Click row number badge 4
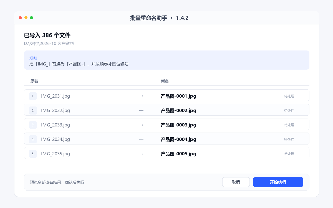333x208 pixels. 33,139
